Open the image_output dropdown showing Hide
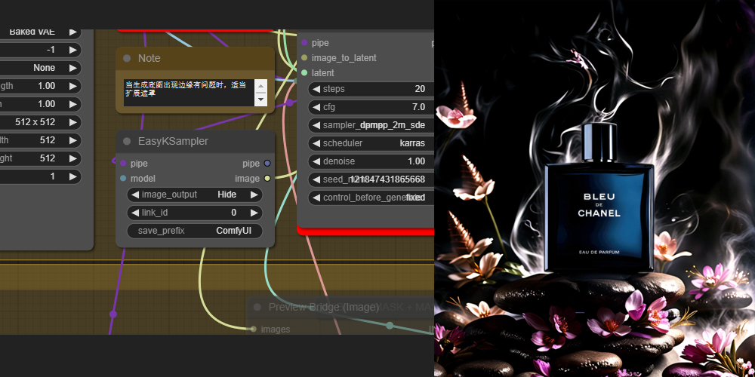Screen dimensions: 755x377 (195, 195)
